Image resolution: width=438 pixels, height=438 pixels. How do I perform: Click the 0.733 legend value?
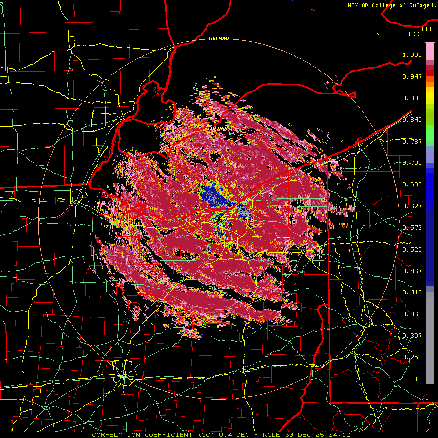(x=412, y=163)
